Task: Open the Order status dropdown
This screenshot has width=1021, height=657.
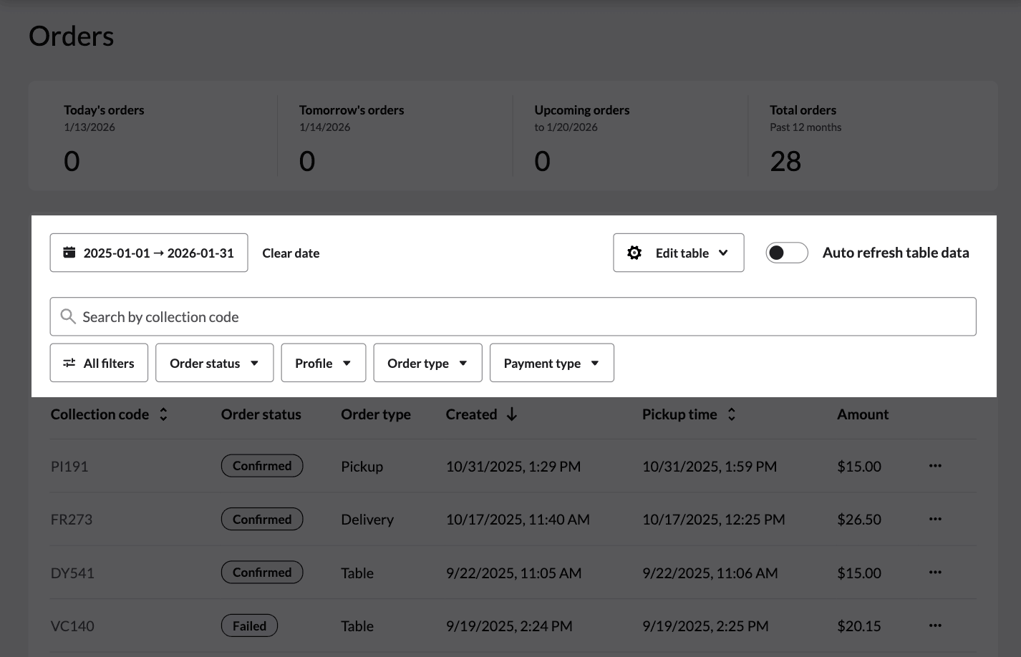Action: click(214, 363)
